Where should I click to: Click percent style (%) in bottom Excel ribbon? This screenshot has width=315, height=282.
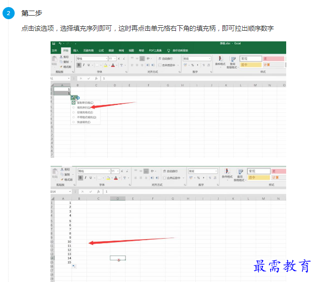click(x=198, y=178)
